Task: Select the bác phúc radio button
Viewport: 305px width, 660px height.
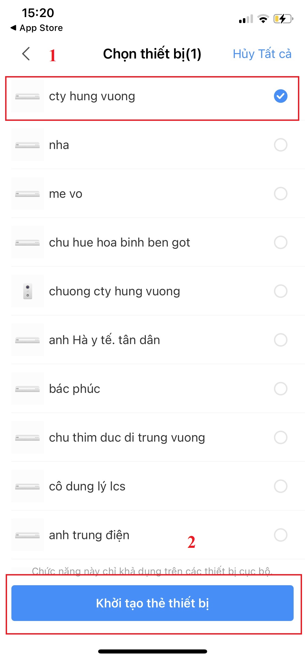Action: 280,389
